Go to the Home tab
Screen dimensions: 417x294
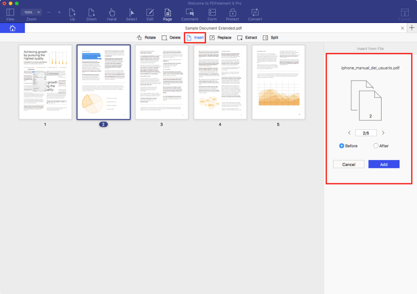coord(13,28)
